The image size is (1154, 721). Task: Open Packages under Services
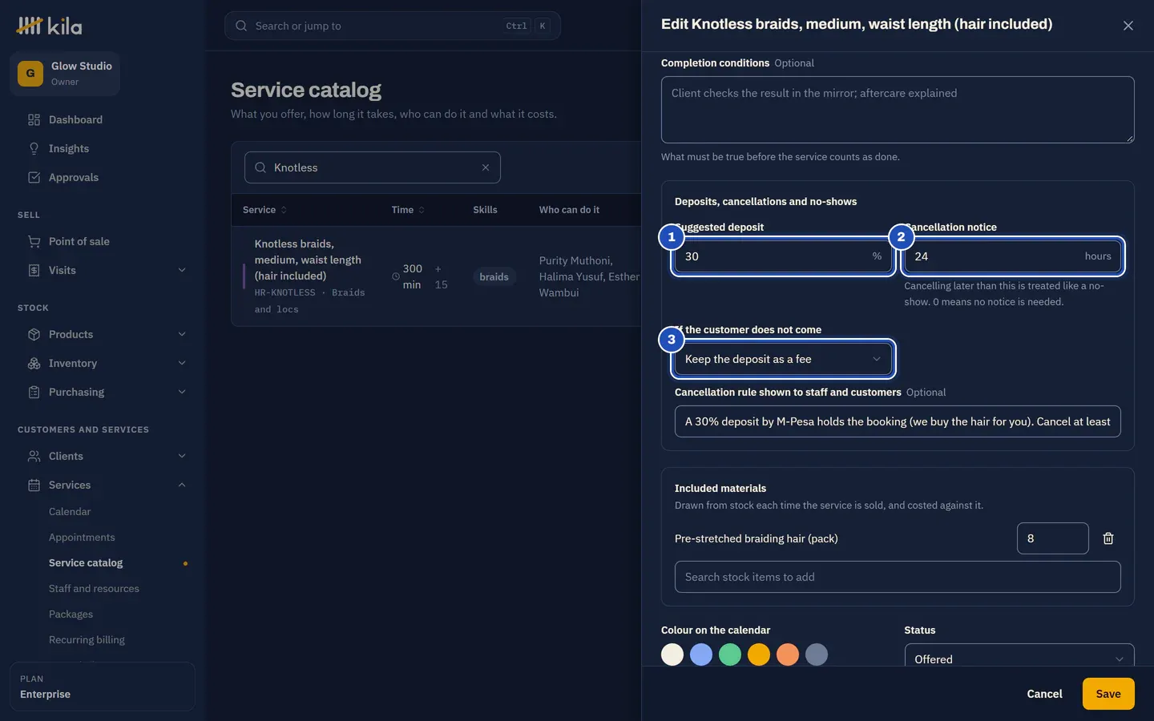tap(71, 614)
